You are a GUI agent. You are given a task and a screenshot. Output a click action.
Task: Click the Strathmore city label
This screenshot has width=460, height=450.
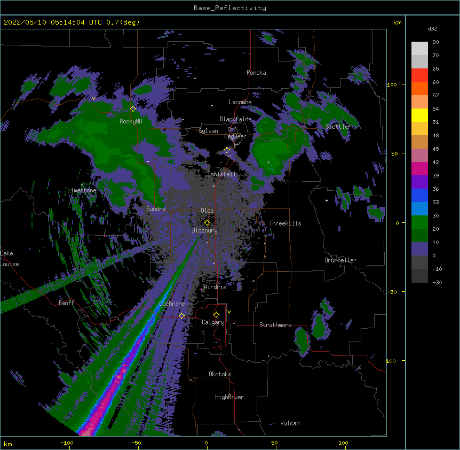pyautogui.click(x=275, y=325)
